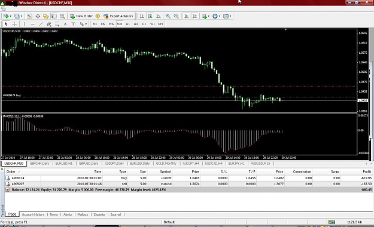Viewport: 374px width, 227px height.
Task: Select the Equidistant Channel tool
Action: (x=49, y=24)
